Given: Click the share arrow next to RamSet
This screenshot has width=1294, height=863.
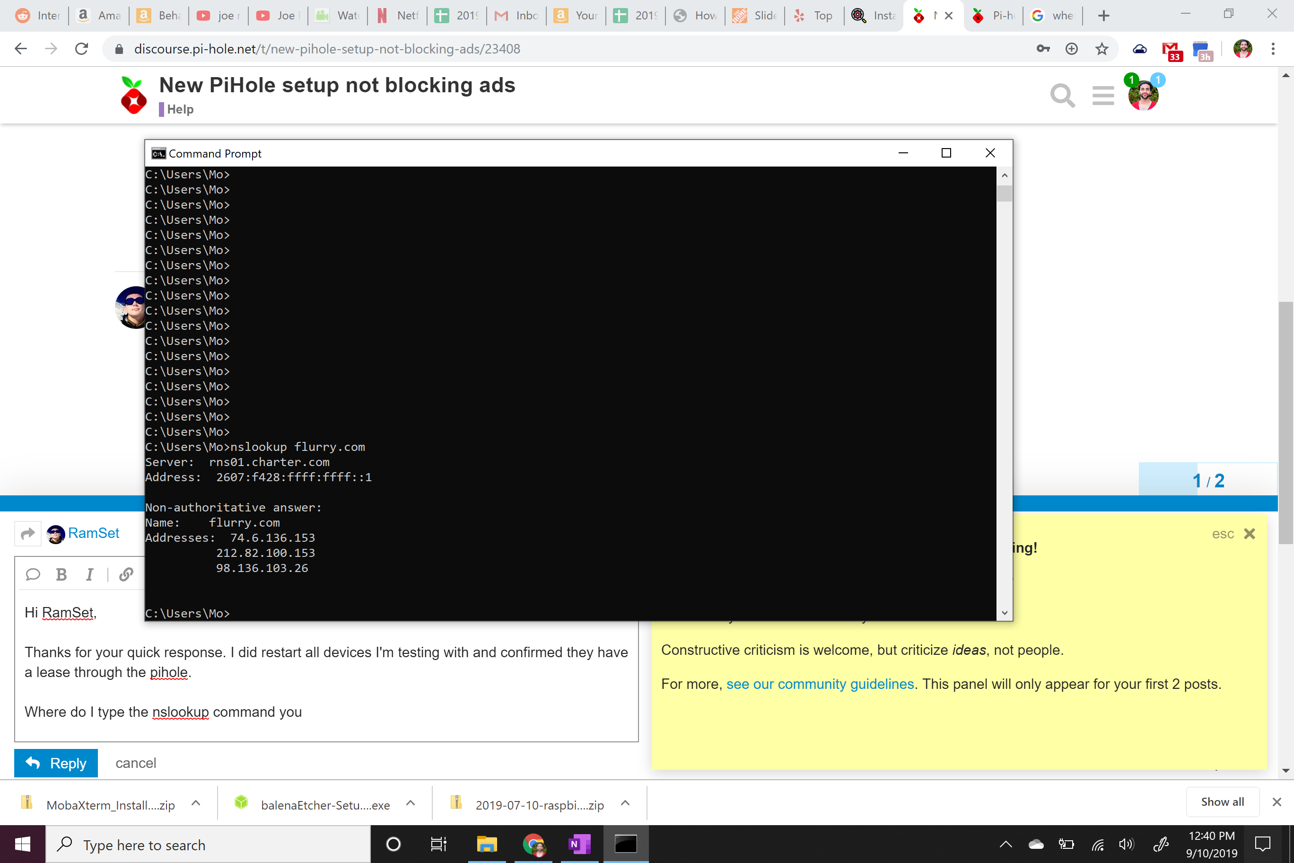Looking at the screenshot, I should (x=27, y=533).
